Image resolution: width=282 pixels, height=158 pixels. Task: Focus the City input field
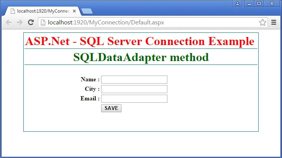(134, 89)
